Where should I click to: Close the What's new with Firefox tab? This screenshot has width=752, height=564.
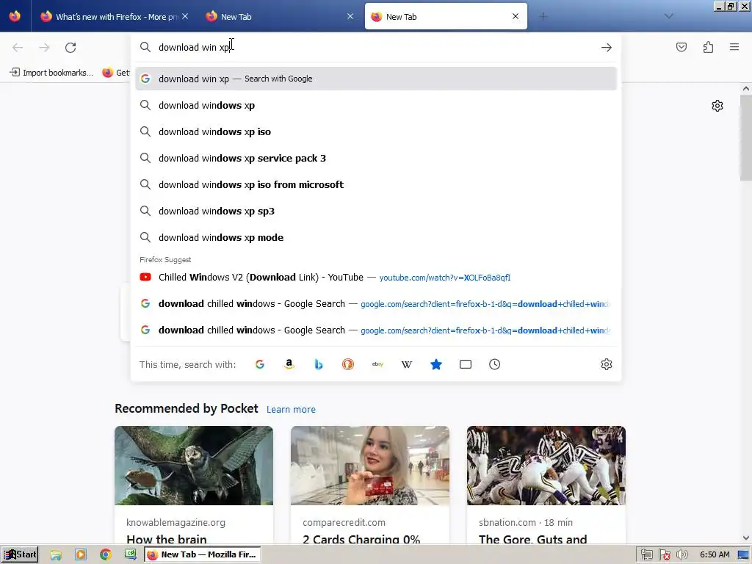pyautogui.click(x=185, y=16)
